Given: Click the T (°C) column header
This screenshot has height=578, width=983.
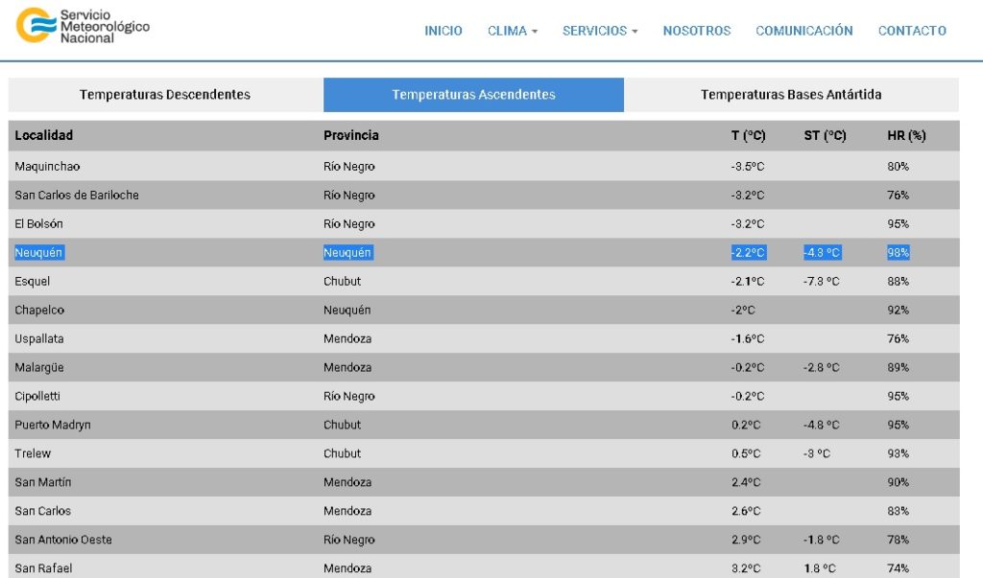Looking at the screenshot, I should [x=748, y=135].
